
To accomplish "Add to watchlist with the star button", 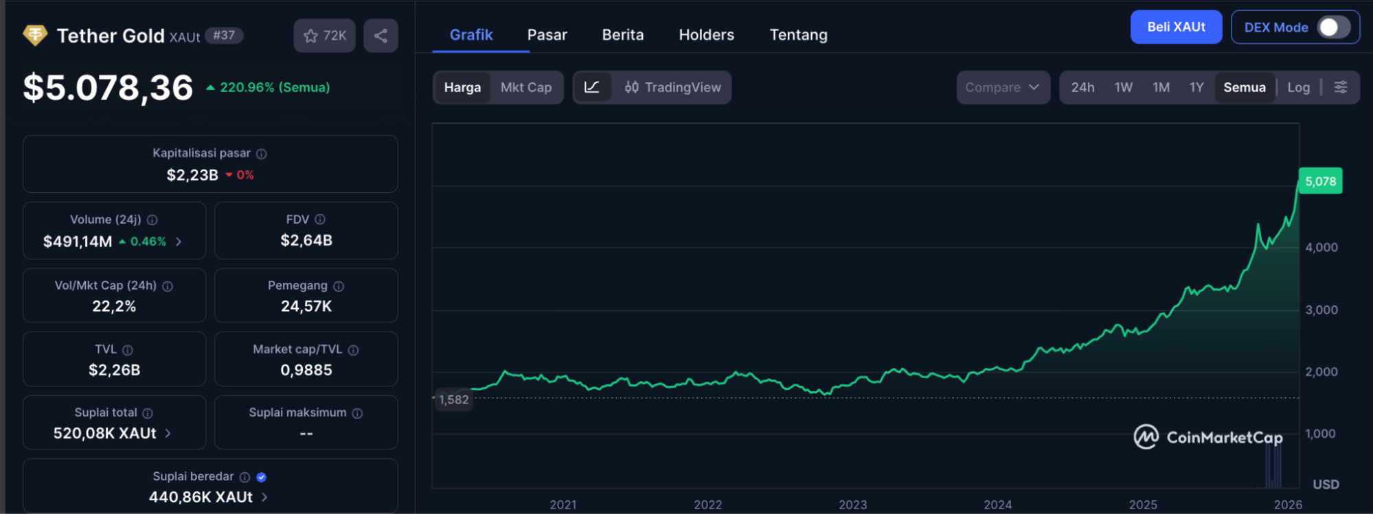I will (324, 36).
